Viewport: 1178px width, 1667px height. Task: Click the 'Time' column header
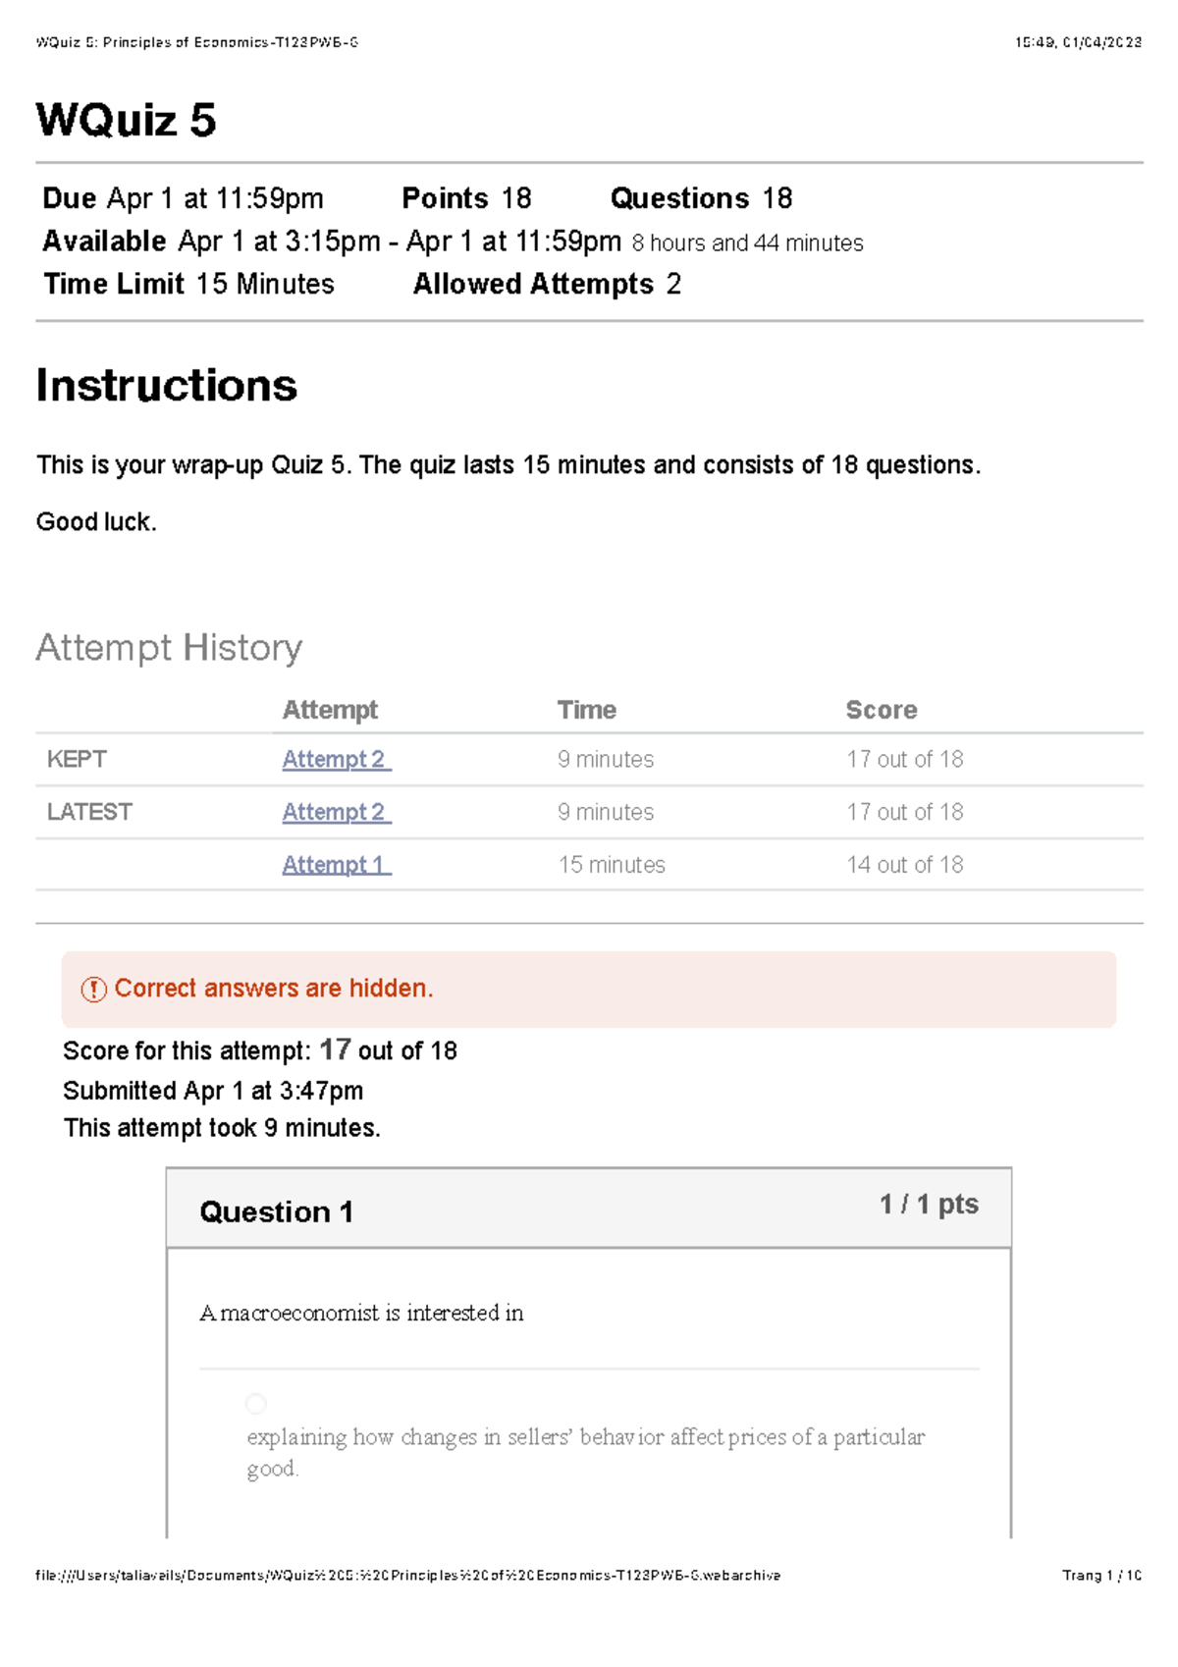point(587,710)
